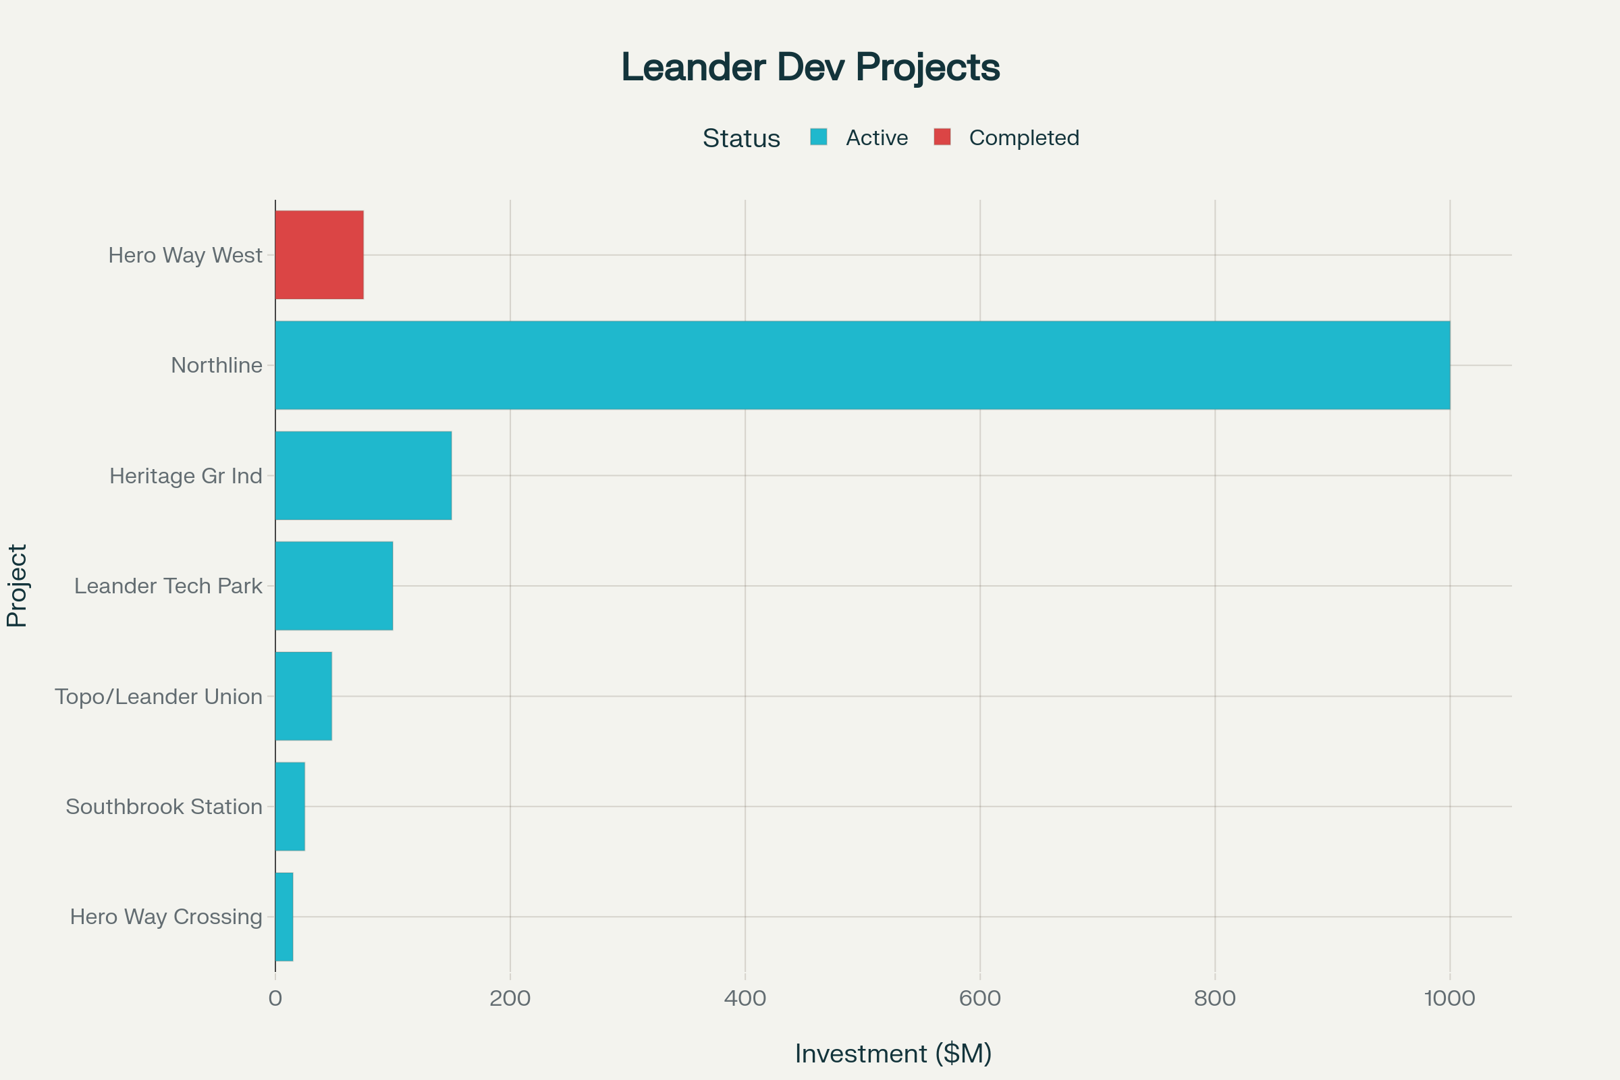Click the Northline axis label
The height and width of the screenshot is (1080, 1620).
coord(216,365)
